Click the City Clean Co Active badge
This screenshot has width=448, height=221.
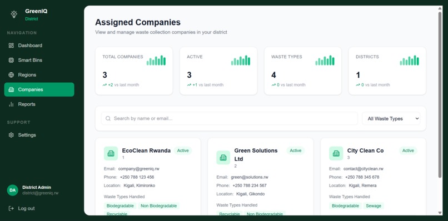[x=408, y=150]
